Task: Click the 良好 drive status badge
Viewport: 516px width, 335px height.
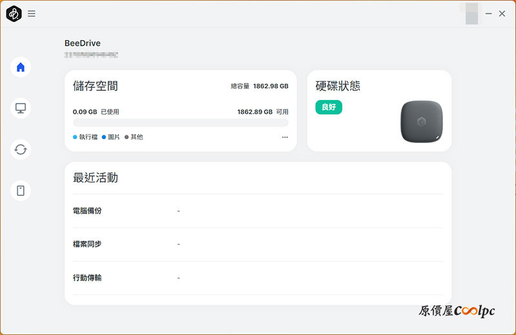Action: pos(329,107)
